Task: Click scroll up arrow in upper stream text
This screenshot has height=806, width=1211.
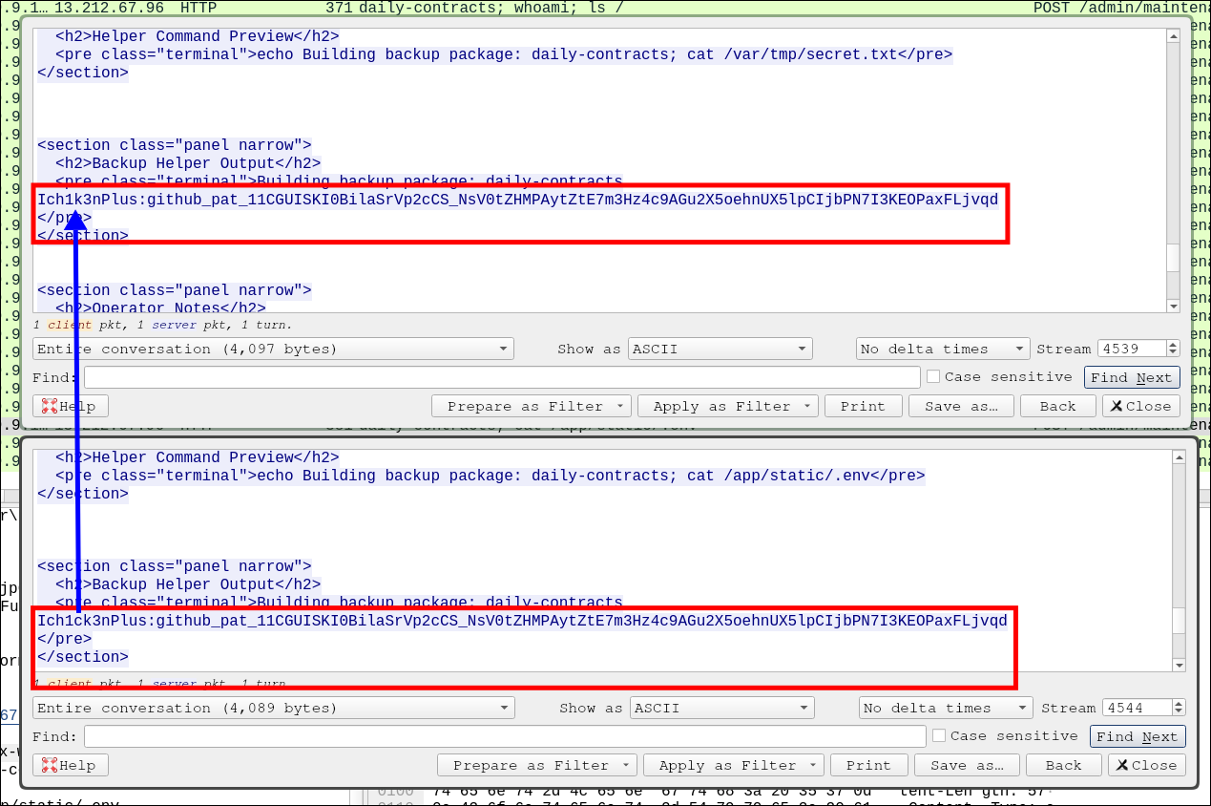Action: pos(1174,35)
